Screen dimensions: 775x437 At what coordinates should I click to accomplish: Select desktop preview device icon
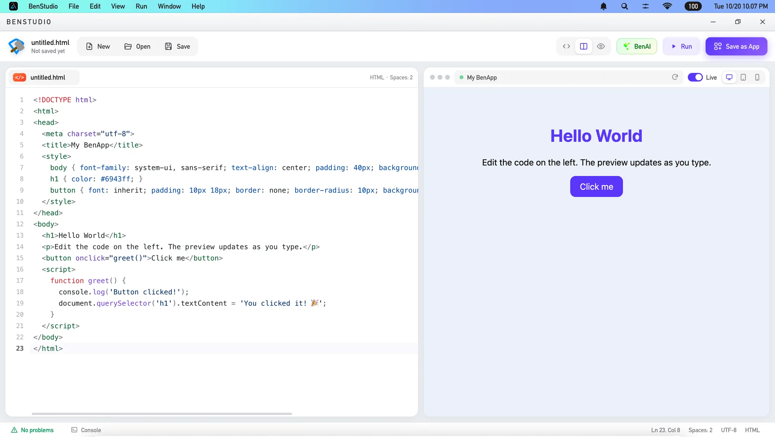pos(729,77)
